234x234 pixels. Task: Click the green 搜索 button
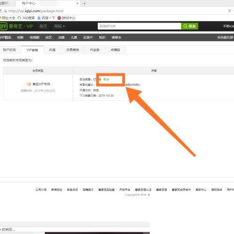(x=190, y=26)
